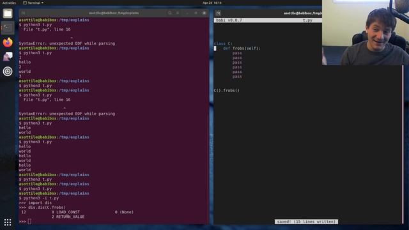Viewport: 409px width, 230px height.
Task: Open the Files app in the dock
Action: coord(8,13)
